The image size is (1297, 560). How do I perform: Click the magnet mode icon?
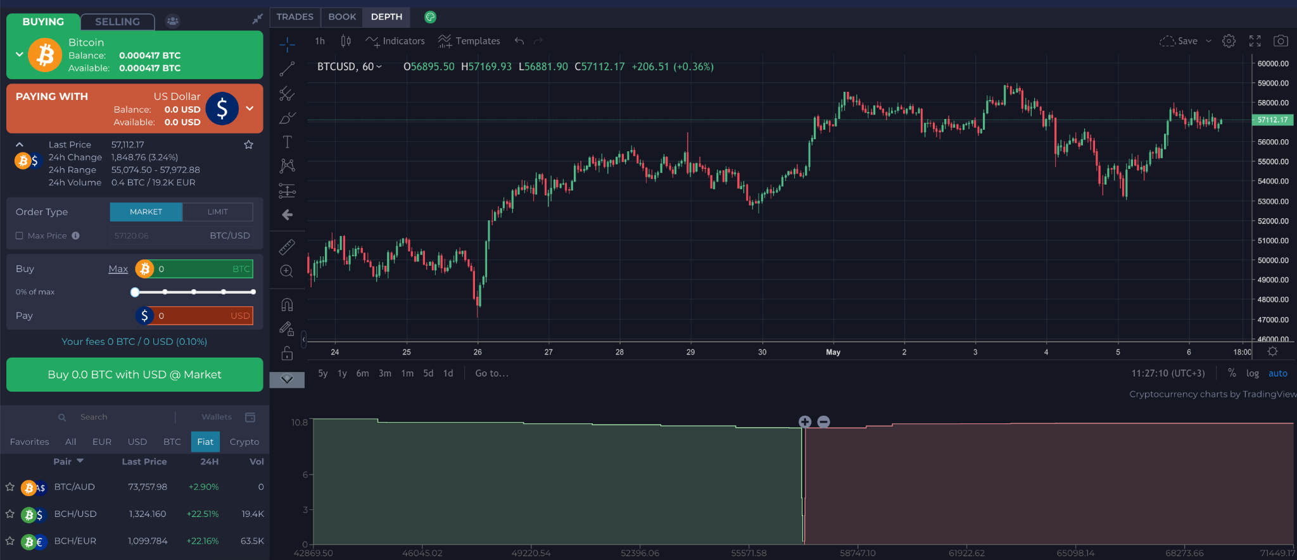tap(287, 305)
